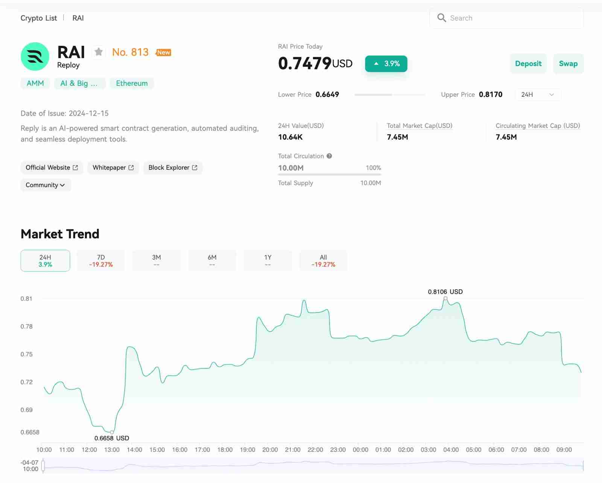
Task: Click the Whitepaper external link icon
Action: [131, 168]
